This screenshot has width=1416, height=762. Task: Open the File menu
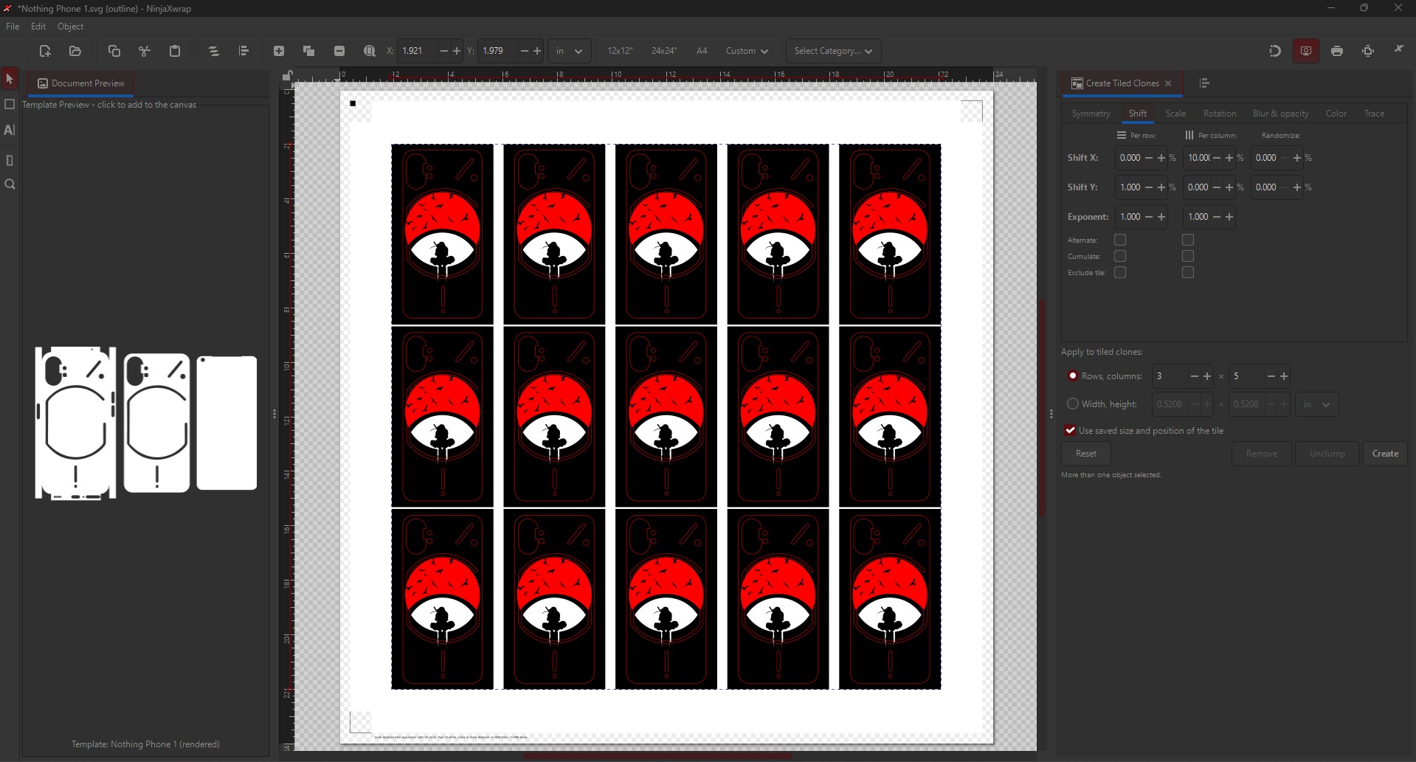pos(13,26)
